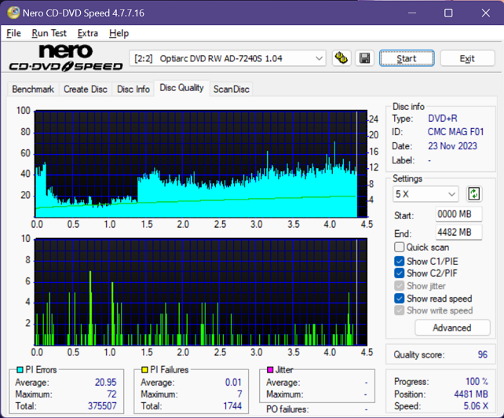Click the PI Errors graph area
The width and height of the screenshot is (504, 418).
click(x=201, y=164)
